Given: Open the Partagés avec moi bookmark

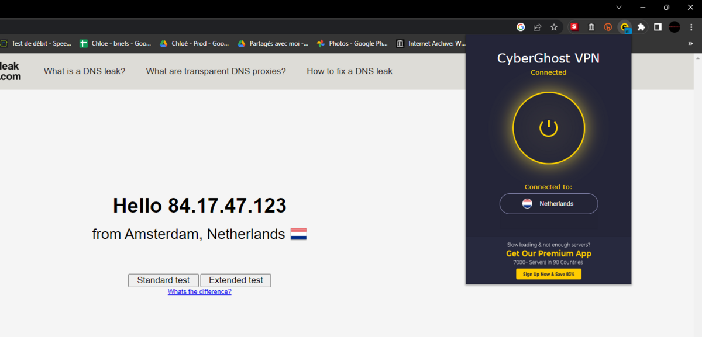Looking at the screenshot, I should tap(273, 43).
